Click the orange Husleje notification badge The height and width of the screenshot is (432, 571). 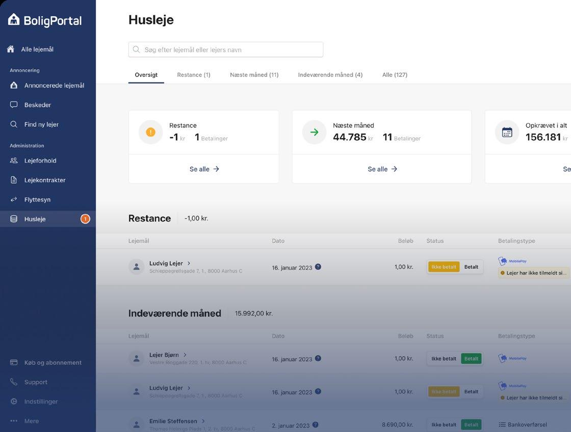click(x=85, y=219)
